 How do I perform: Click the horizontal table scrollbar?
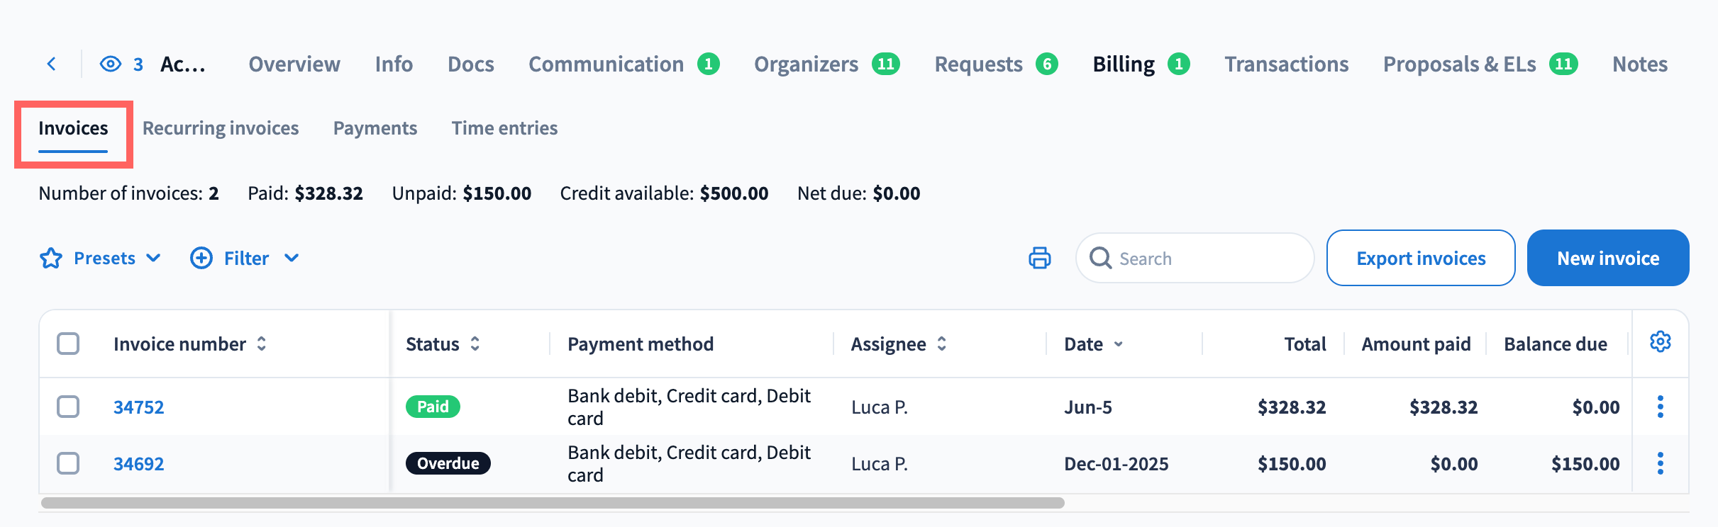click(x=553, y=503)
